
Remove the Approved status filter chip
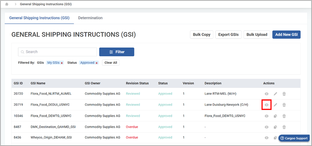click(97, 63)
